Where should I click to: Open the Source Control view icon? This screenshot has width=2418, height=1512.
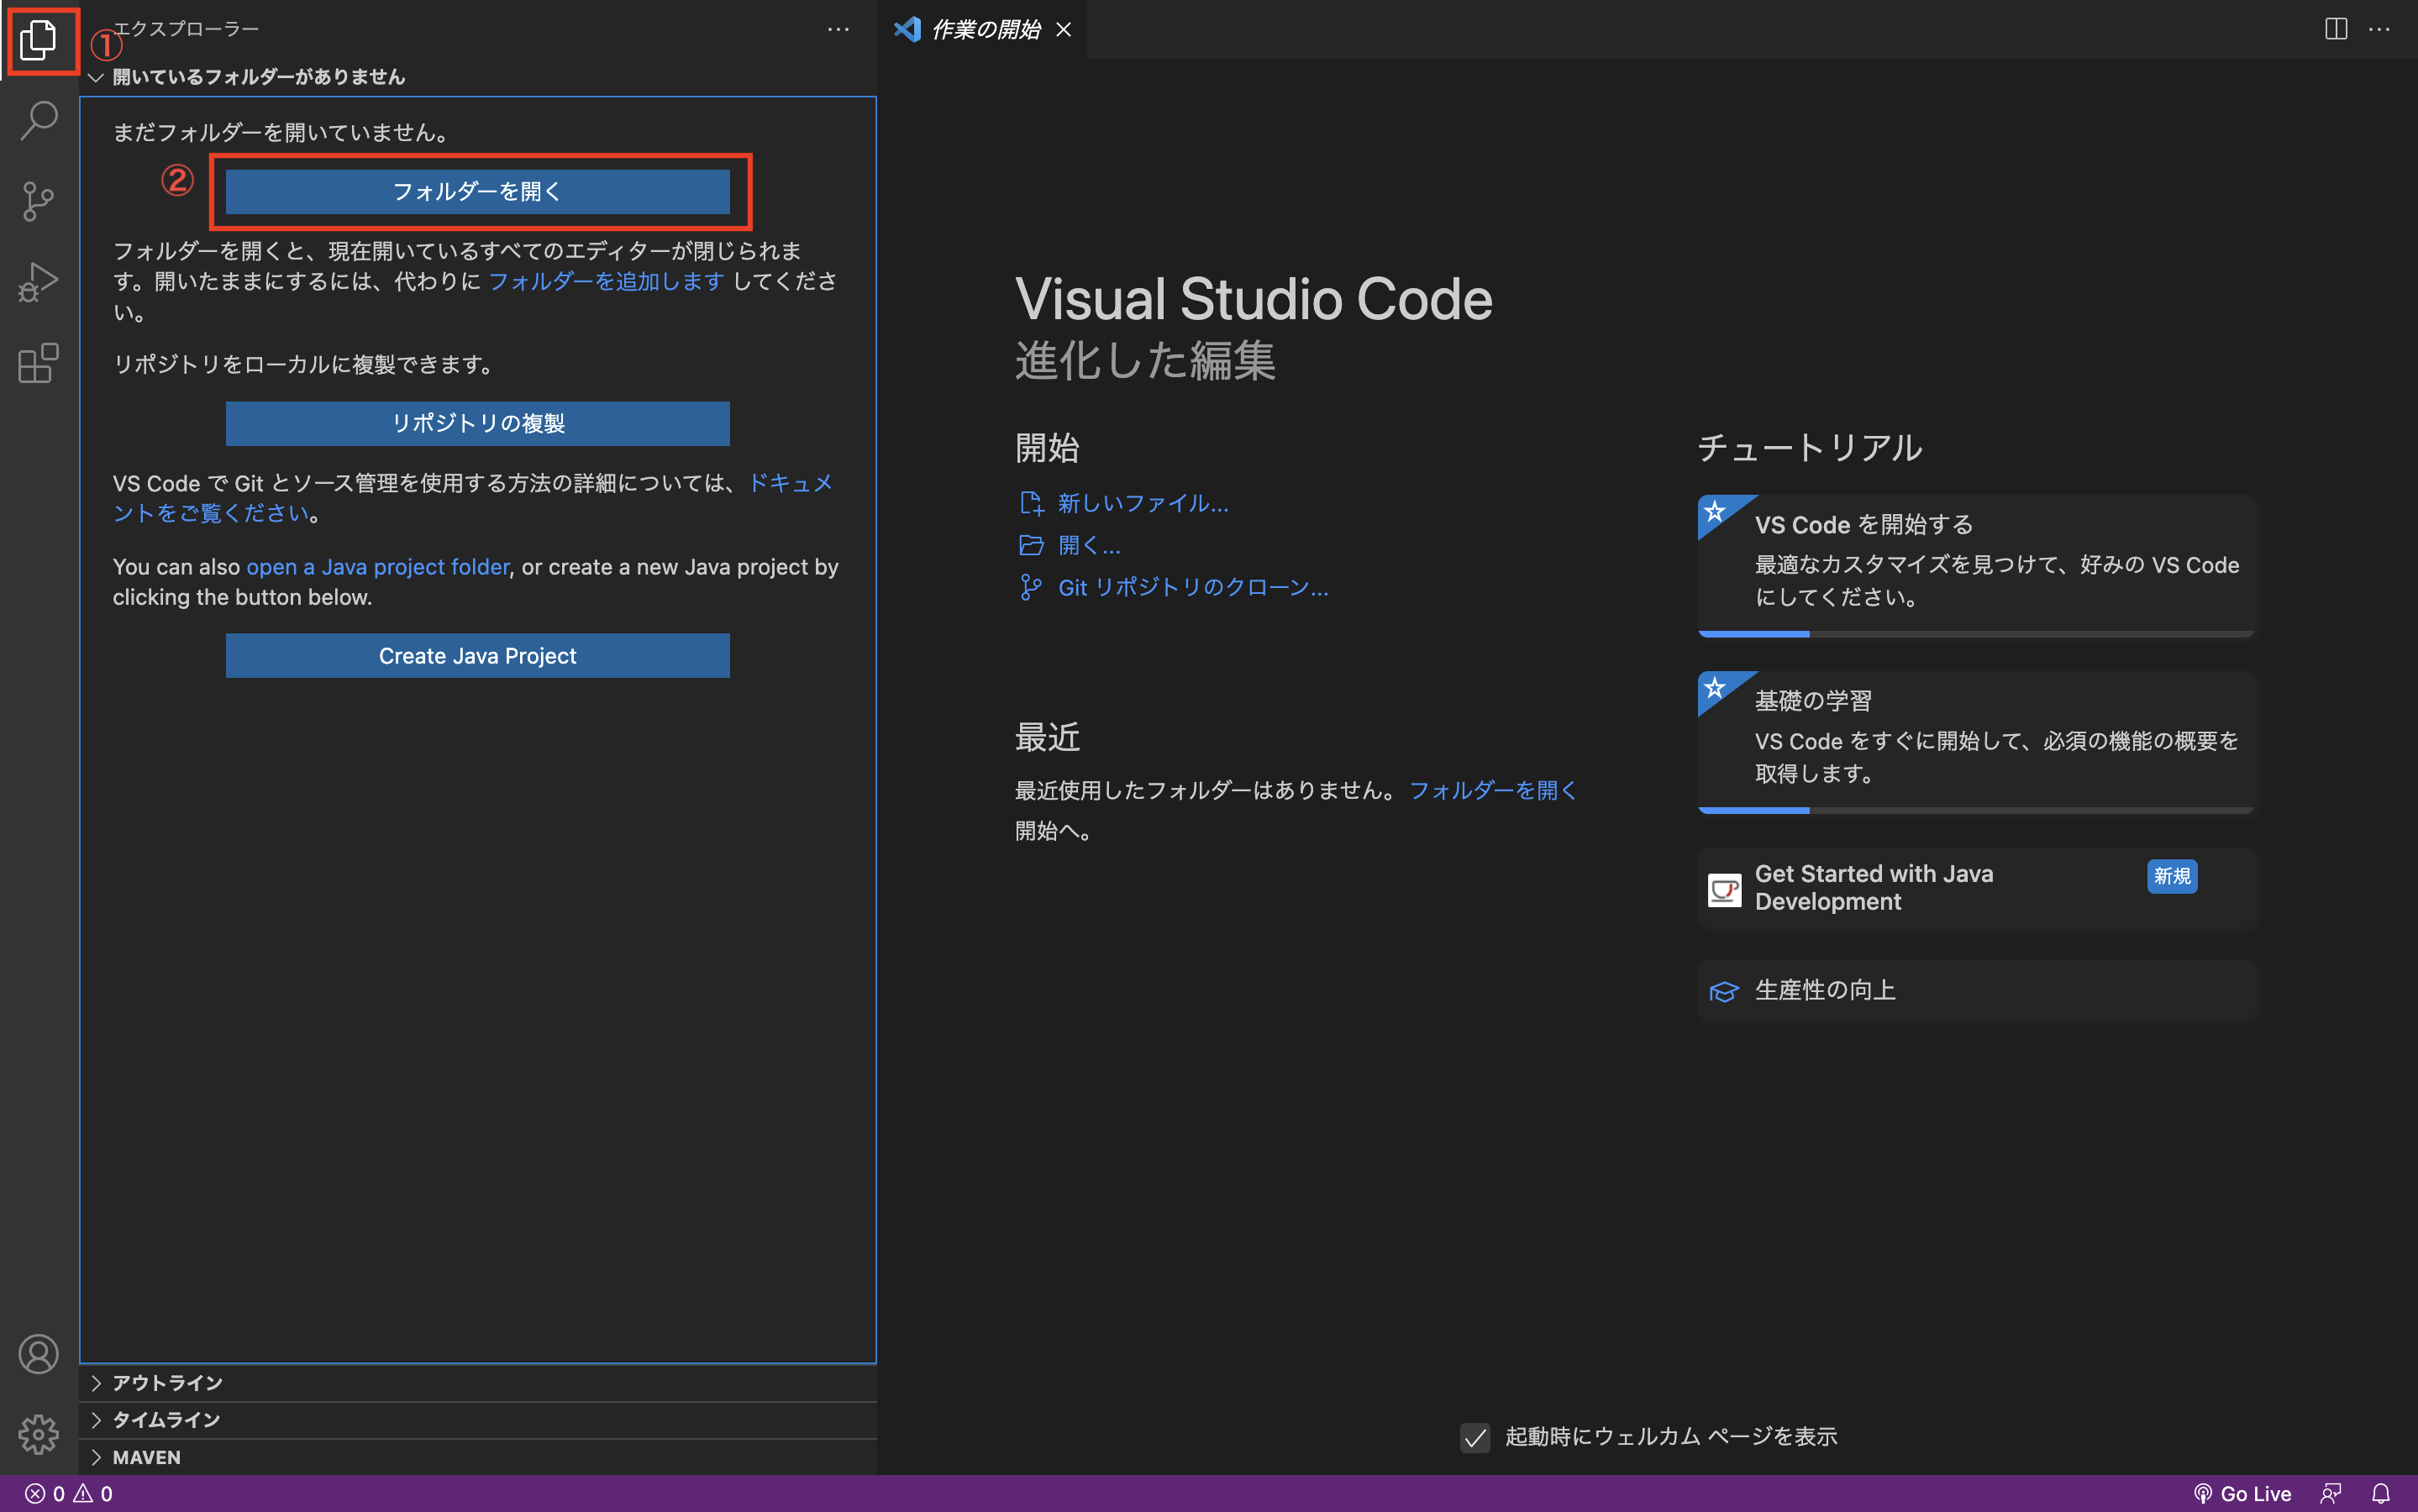[38, 201]
